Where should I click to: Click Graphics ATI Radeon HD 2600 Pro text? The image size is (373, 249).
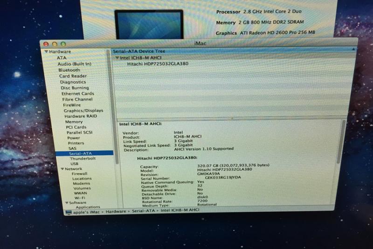click(265, 33)
